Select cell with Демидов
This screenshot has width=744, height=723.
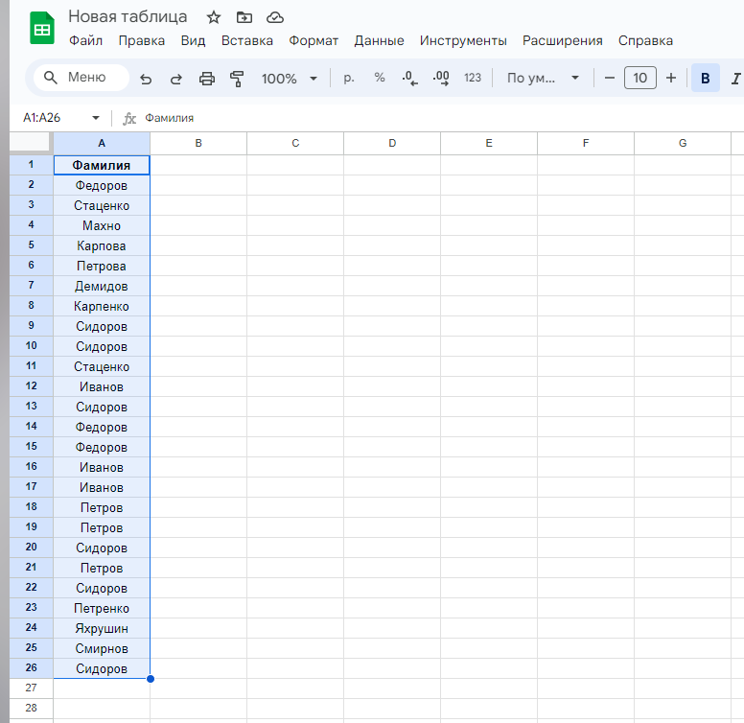coord(102,286)
